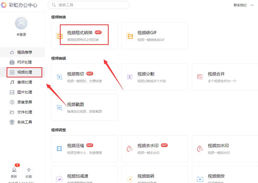Select the 视频分割 video splitter
The height and width of the screenshot is (183, 258).
[x=155, y=77]
